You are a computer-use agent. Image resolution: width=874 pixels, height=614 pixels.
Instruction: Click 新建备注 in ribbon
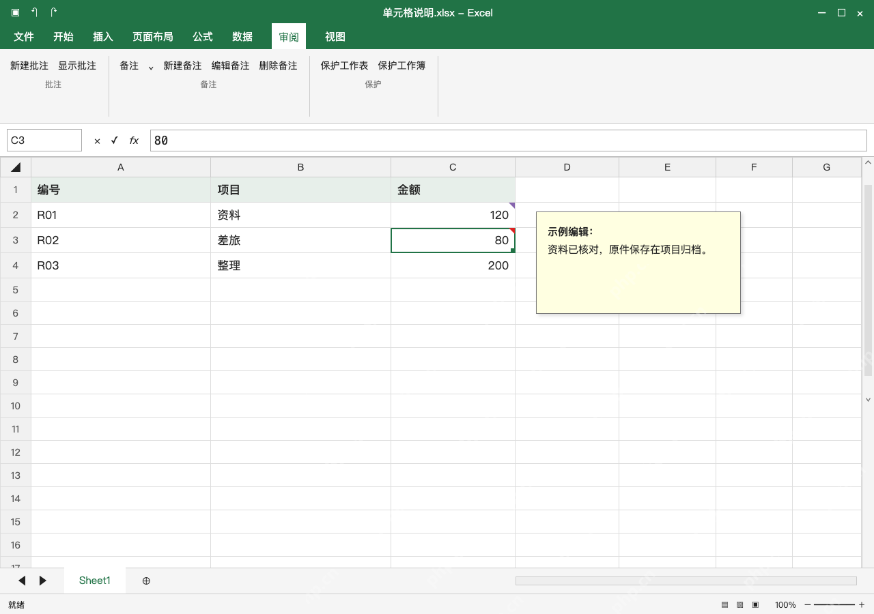182,65
